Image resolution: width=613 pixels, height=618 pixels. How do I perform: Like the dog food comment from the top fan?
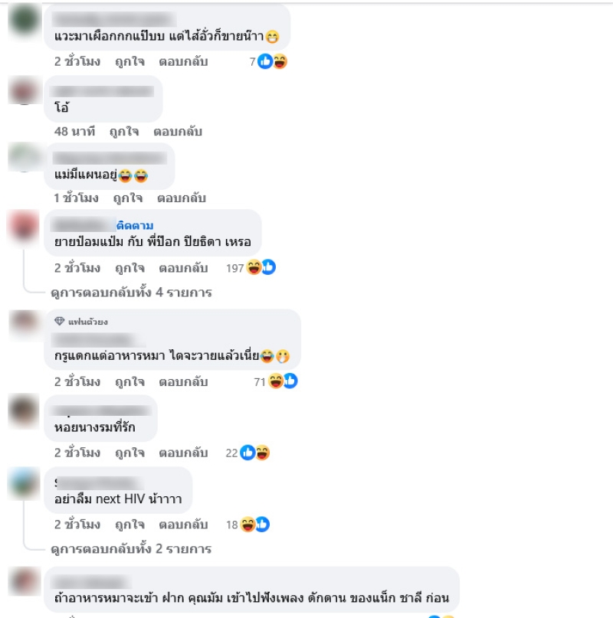pos(129,382)
